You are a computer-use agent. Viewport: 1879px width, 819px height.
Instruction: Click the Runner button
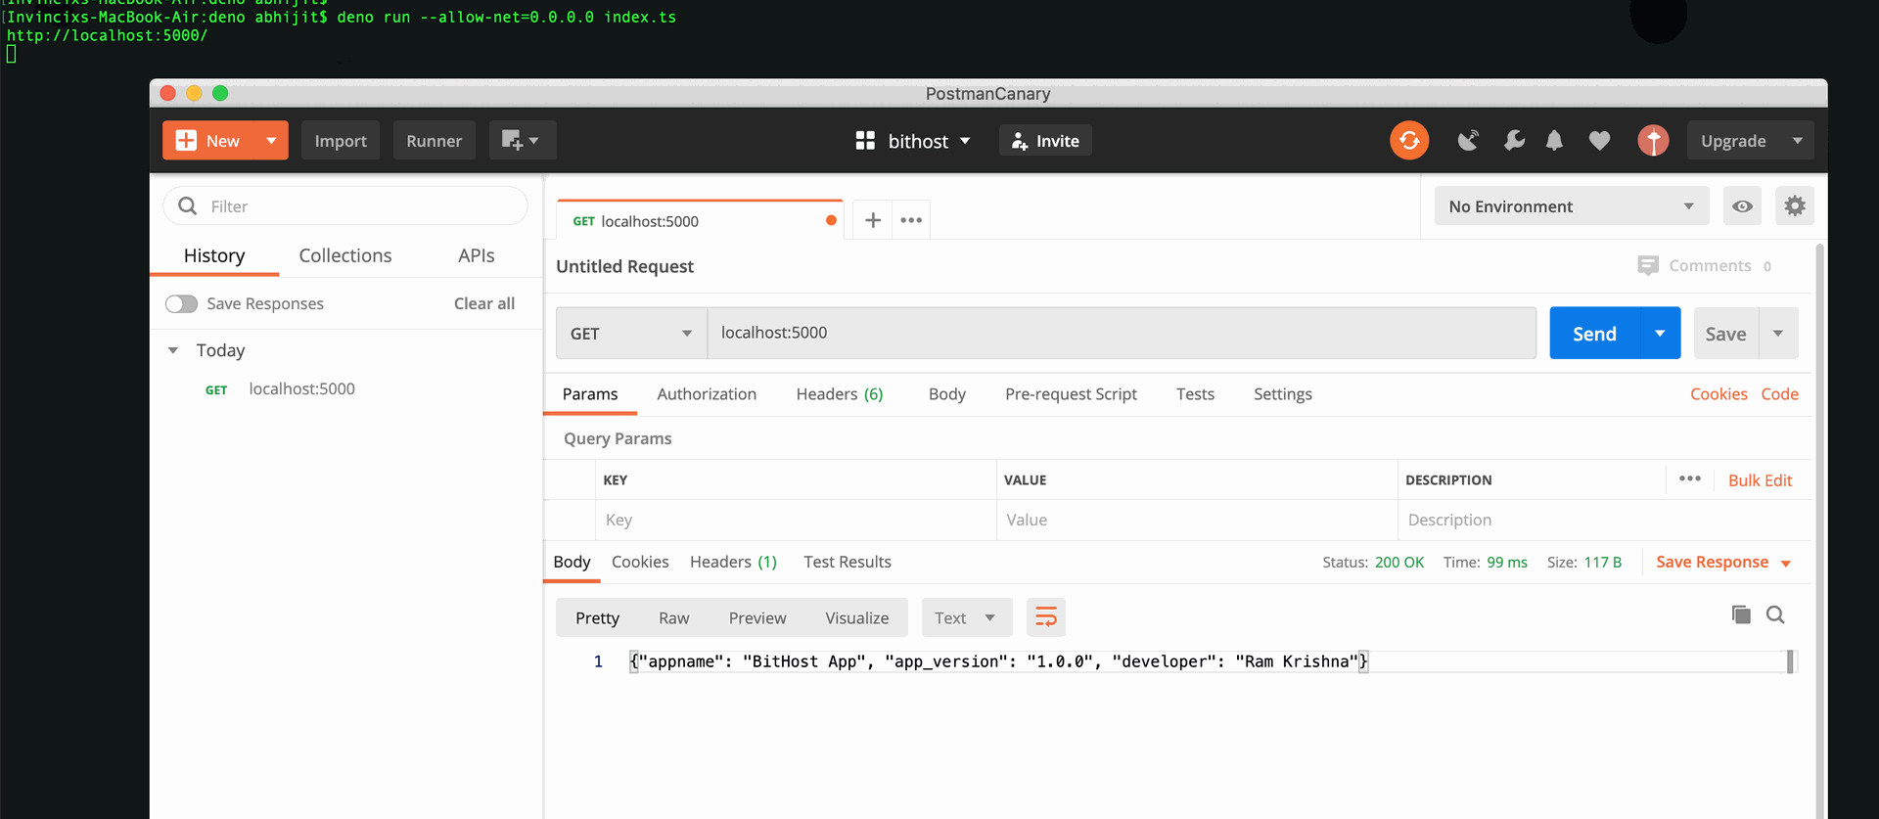click(x=434, y=141)
